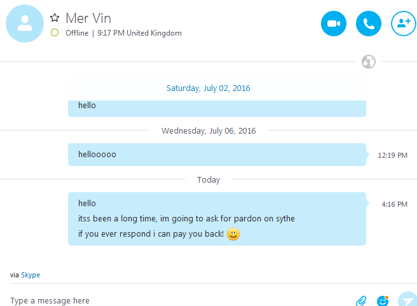Select the 12:19 PM message timestamp

pos(392,155)
